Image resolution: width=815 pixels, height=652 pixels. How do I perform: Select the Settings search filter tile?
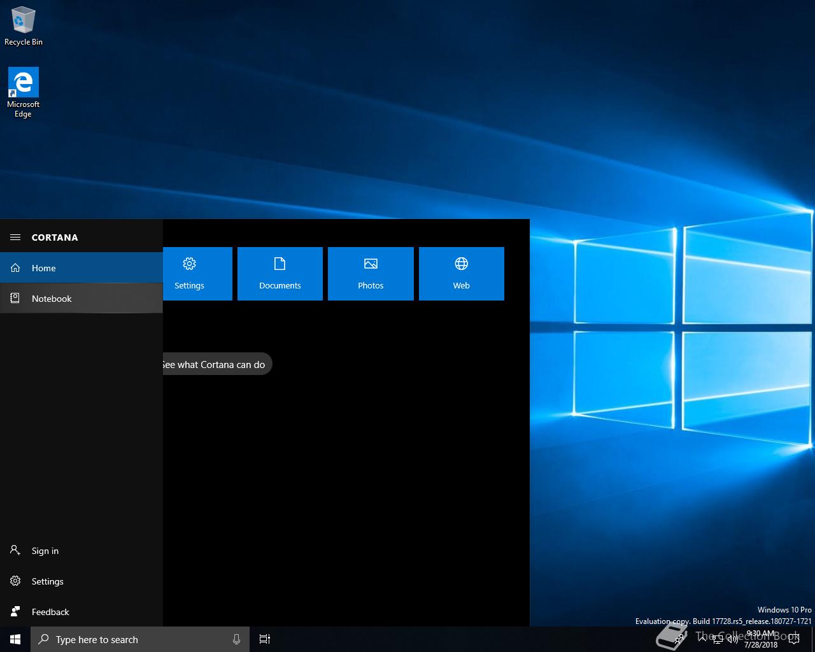point(197,274)
